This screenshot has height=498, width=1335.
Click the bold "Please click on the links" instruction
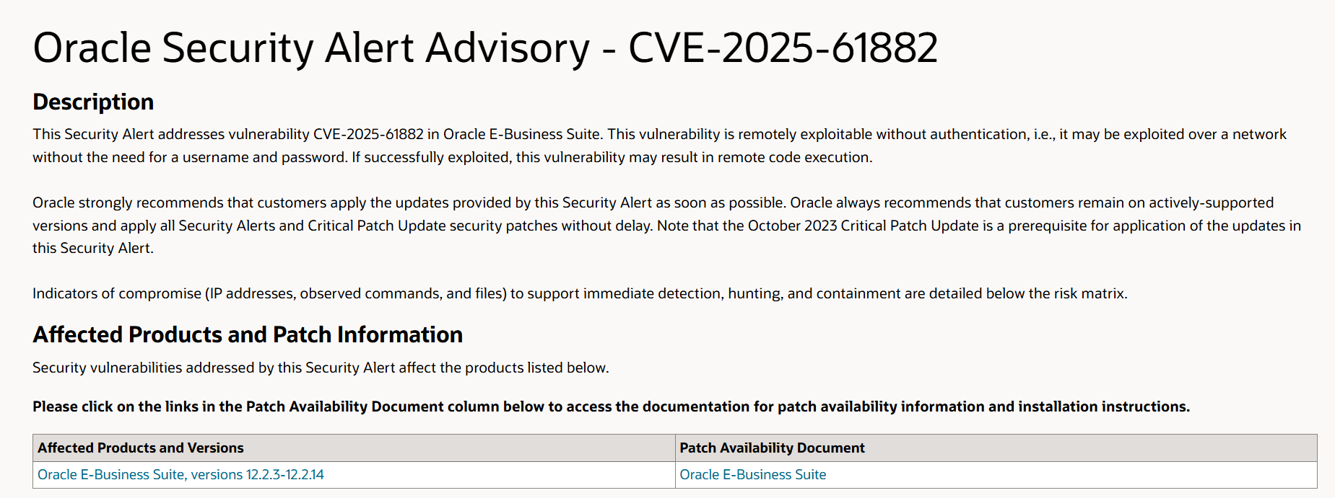click(x=611, y=406)
